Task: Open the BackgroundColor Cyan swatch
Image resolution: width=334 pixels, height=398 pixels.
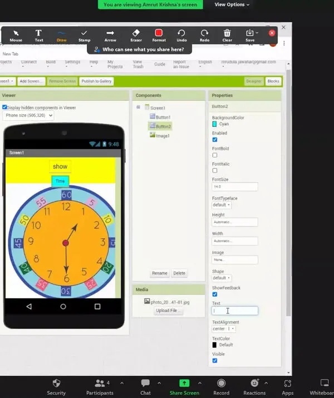Action: [214, 124]
